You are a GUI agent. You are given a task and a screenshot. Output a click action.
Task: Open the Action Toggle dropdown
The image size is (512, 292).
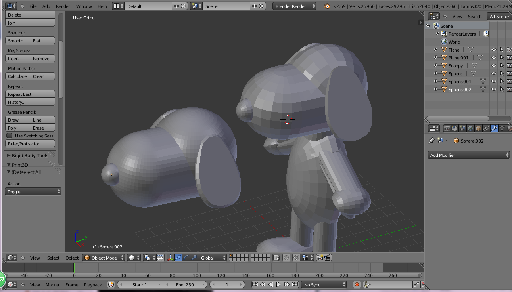[33, 191]
